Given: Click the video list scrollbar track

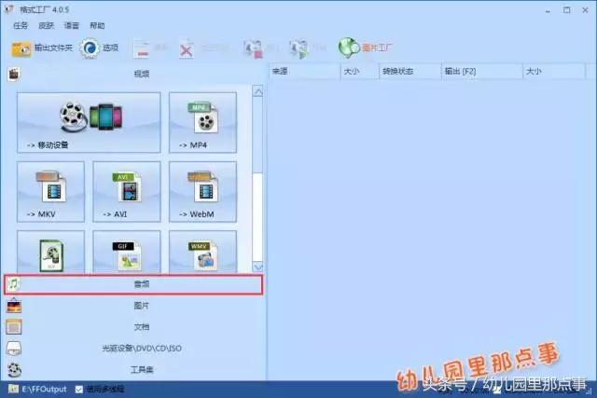Looking at the screenshot, I should point(257,217).
